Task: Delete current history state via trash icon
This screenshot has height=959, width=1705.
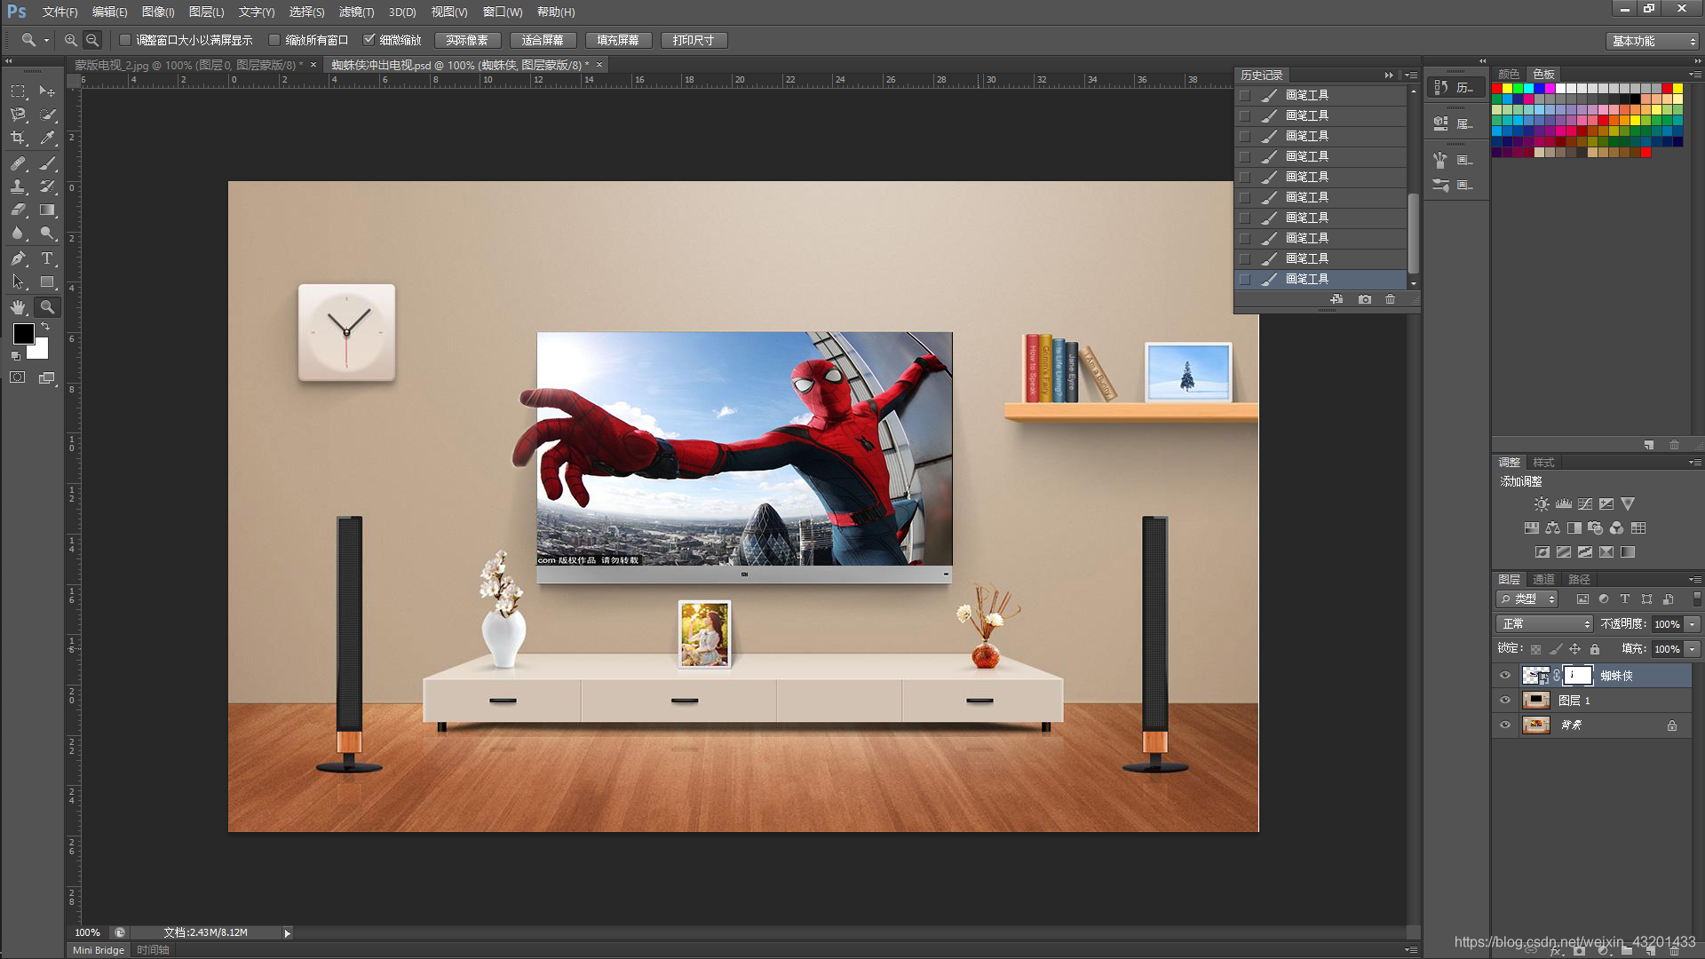Action: click(x=1390, y=299)
